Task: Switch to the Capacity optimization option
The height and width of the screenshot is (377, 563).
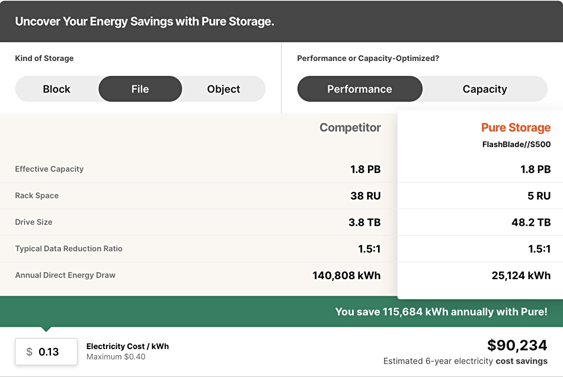Action: point(485,89)
